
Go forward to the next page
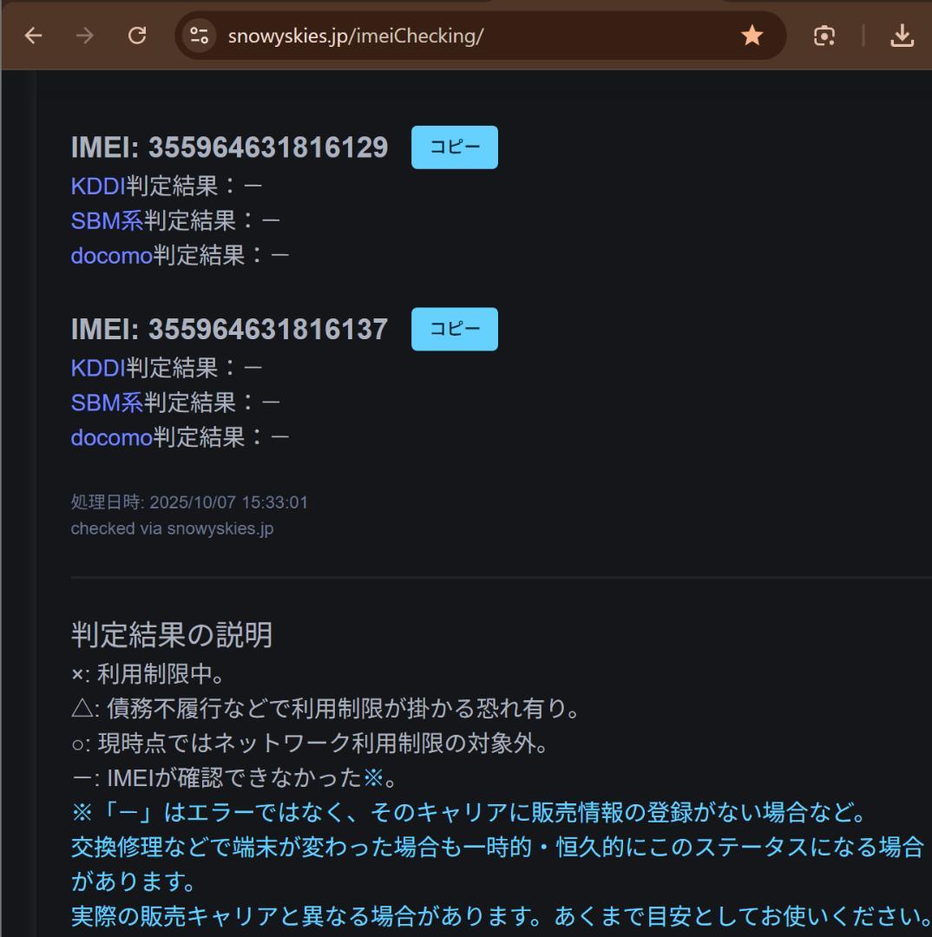84,36
